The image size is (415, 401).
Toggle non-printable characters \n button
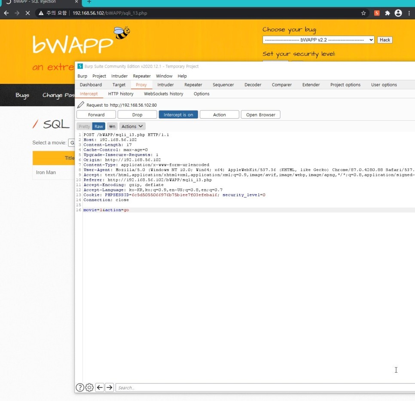(112, 126)
